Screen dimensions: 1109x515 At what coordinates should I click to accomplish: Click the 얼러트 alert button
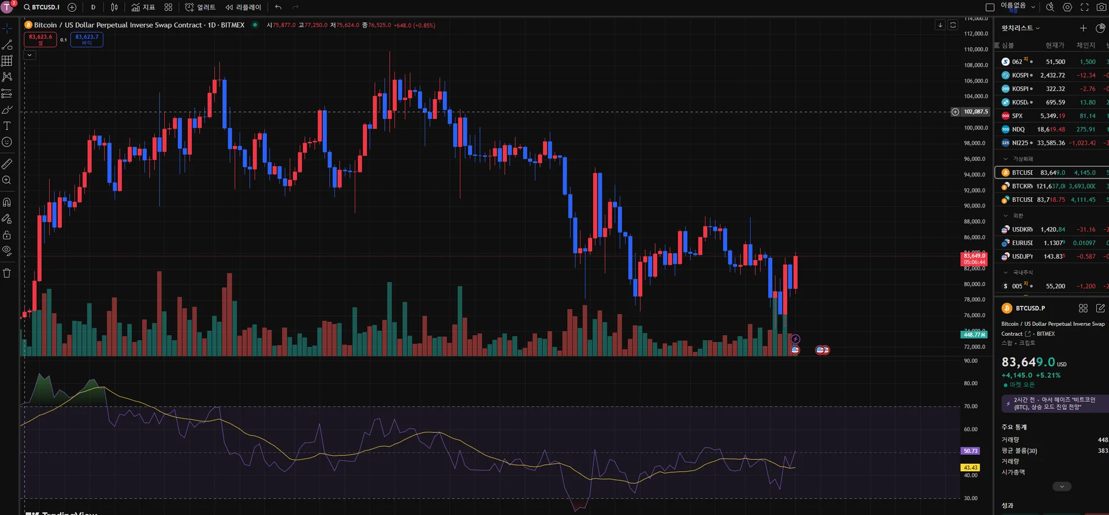coord(200,7)
